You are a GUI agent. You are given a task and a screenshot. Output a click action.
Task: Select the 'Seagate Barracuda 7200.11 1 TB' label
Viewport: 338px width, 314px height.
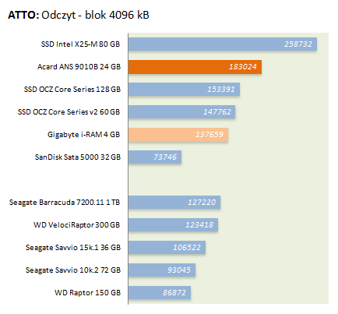click(65, 203)
